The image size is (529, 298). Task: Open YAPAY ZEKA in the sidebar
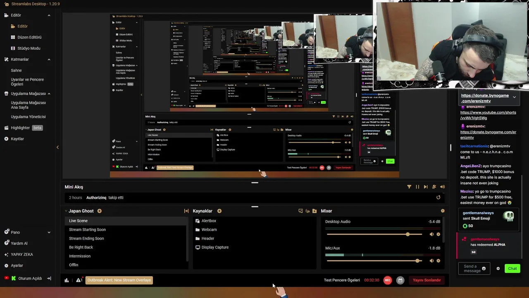[22, 255]
